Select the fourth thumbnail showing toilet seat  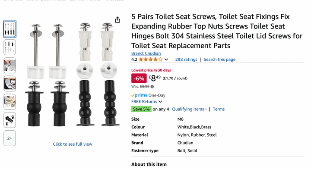click(x=10, y=84)
